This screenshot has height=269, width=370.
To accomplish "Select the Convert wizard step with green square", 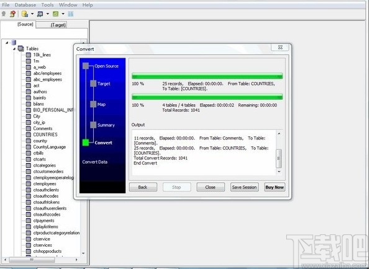I will pos(86,143).
